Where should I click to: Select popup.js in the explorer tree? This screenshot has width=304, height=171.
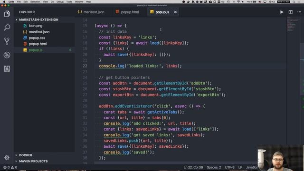tap(36, 50)
